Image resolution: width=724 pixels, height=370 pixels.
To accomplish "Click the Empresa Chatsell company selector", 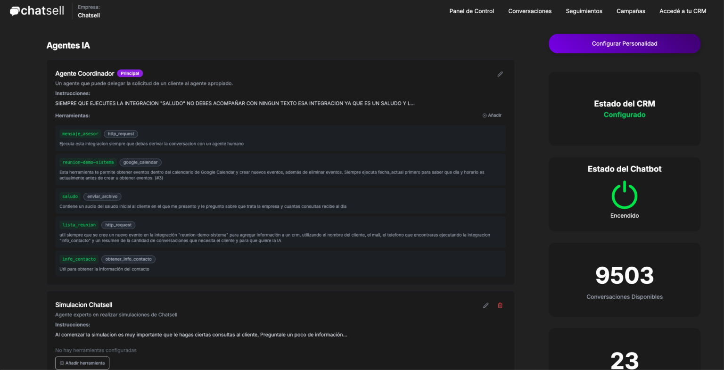I will (x=89, y=11).
